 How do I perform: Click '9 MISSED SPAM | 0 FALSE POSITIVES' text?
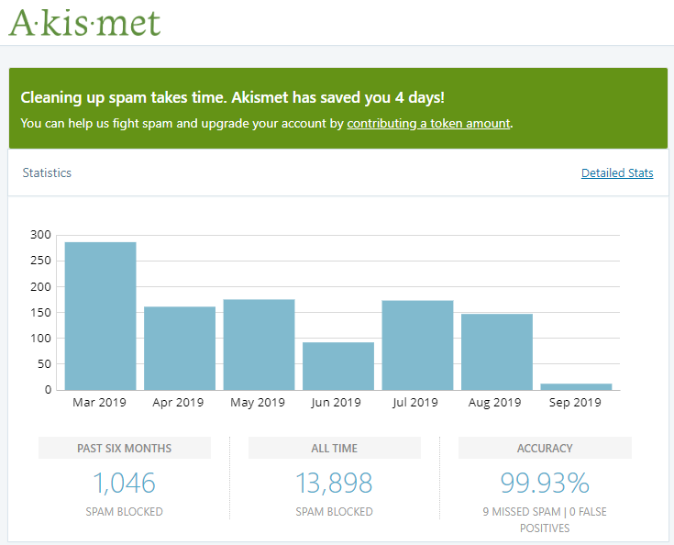pos(545,519)
